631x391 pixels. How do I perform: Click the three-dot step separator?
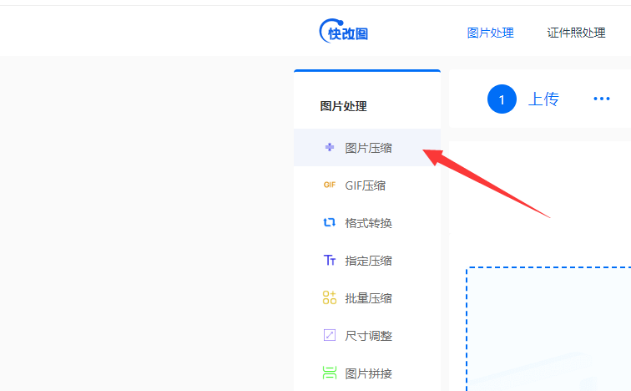(602, 99)
